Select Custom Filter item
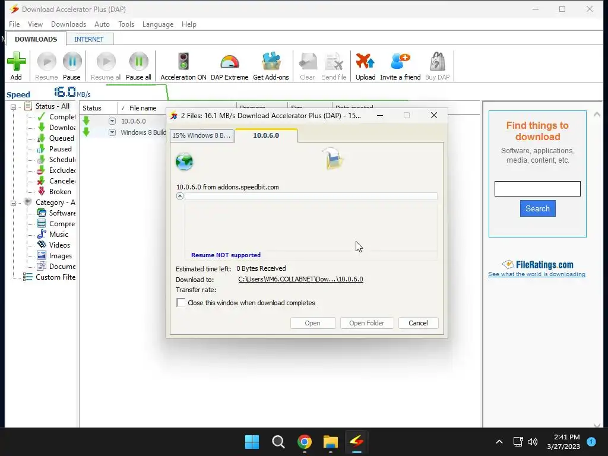Screen dimensions: 608x456 point(49,277)
